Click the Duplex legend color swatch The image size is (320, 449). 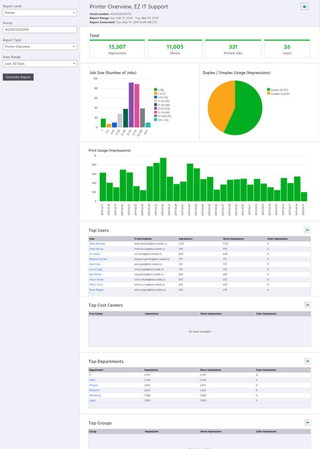[x=268, y=89]
